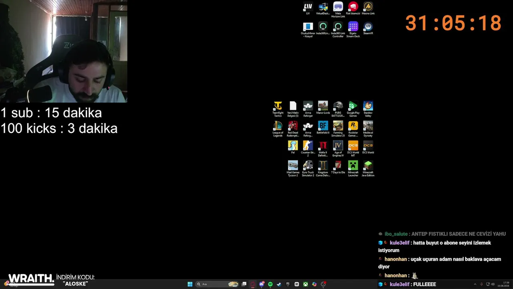Open the Battlefield 6 shortcut
Image resolution: width=513 pixels, height=289 pixels.
[x=323, y=127]
